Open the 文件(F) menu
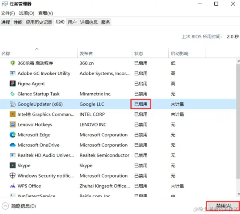Image resolution: width=240 pixels, height=214 pixels. 8,13
